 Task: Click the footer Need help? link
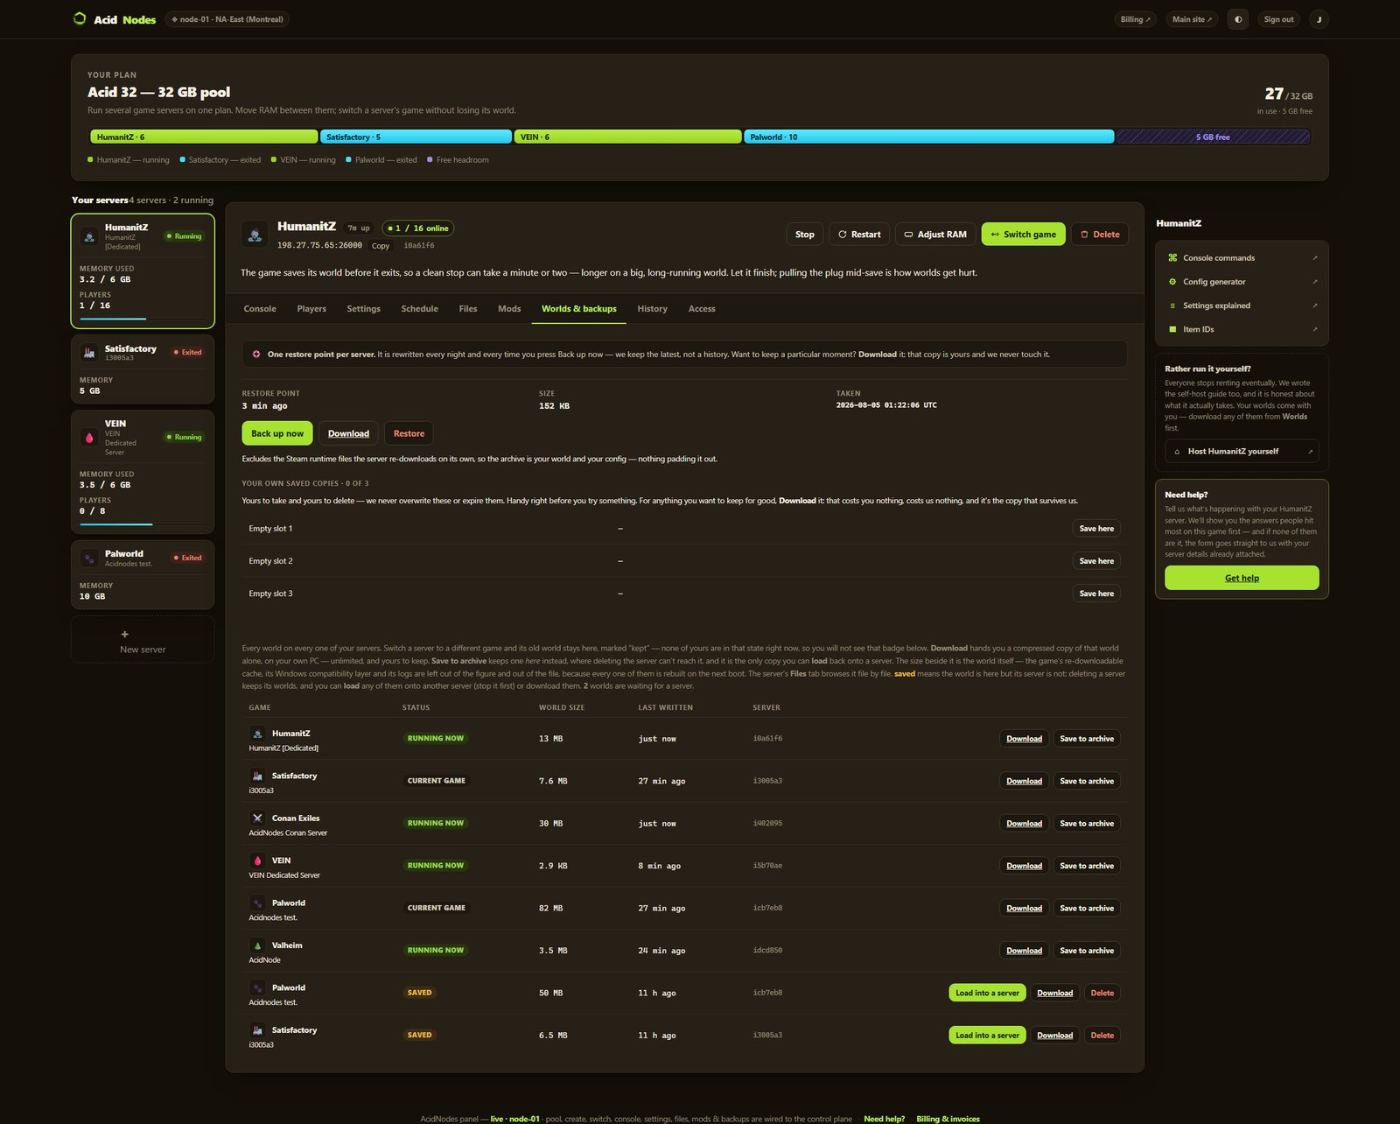[x=884, y=1119]
